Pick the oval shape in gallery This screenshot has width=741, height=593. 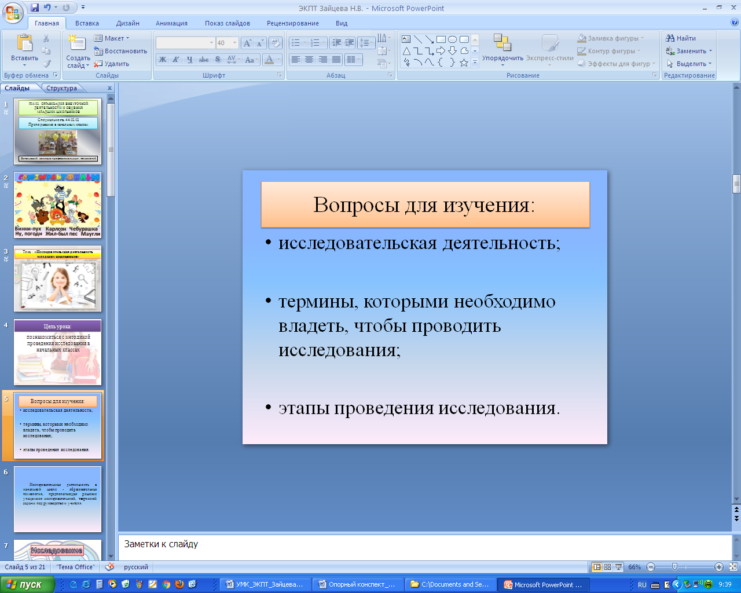(x=453, y=39)
